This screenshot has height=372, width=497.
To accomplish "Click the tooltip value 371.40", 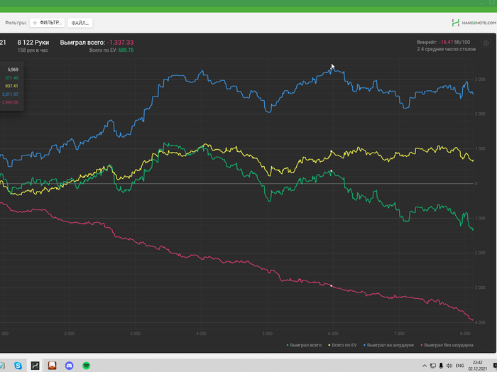I will pos(11,77).
